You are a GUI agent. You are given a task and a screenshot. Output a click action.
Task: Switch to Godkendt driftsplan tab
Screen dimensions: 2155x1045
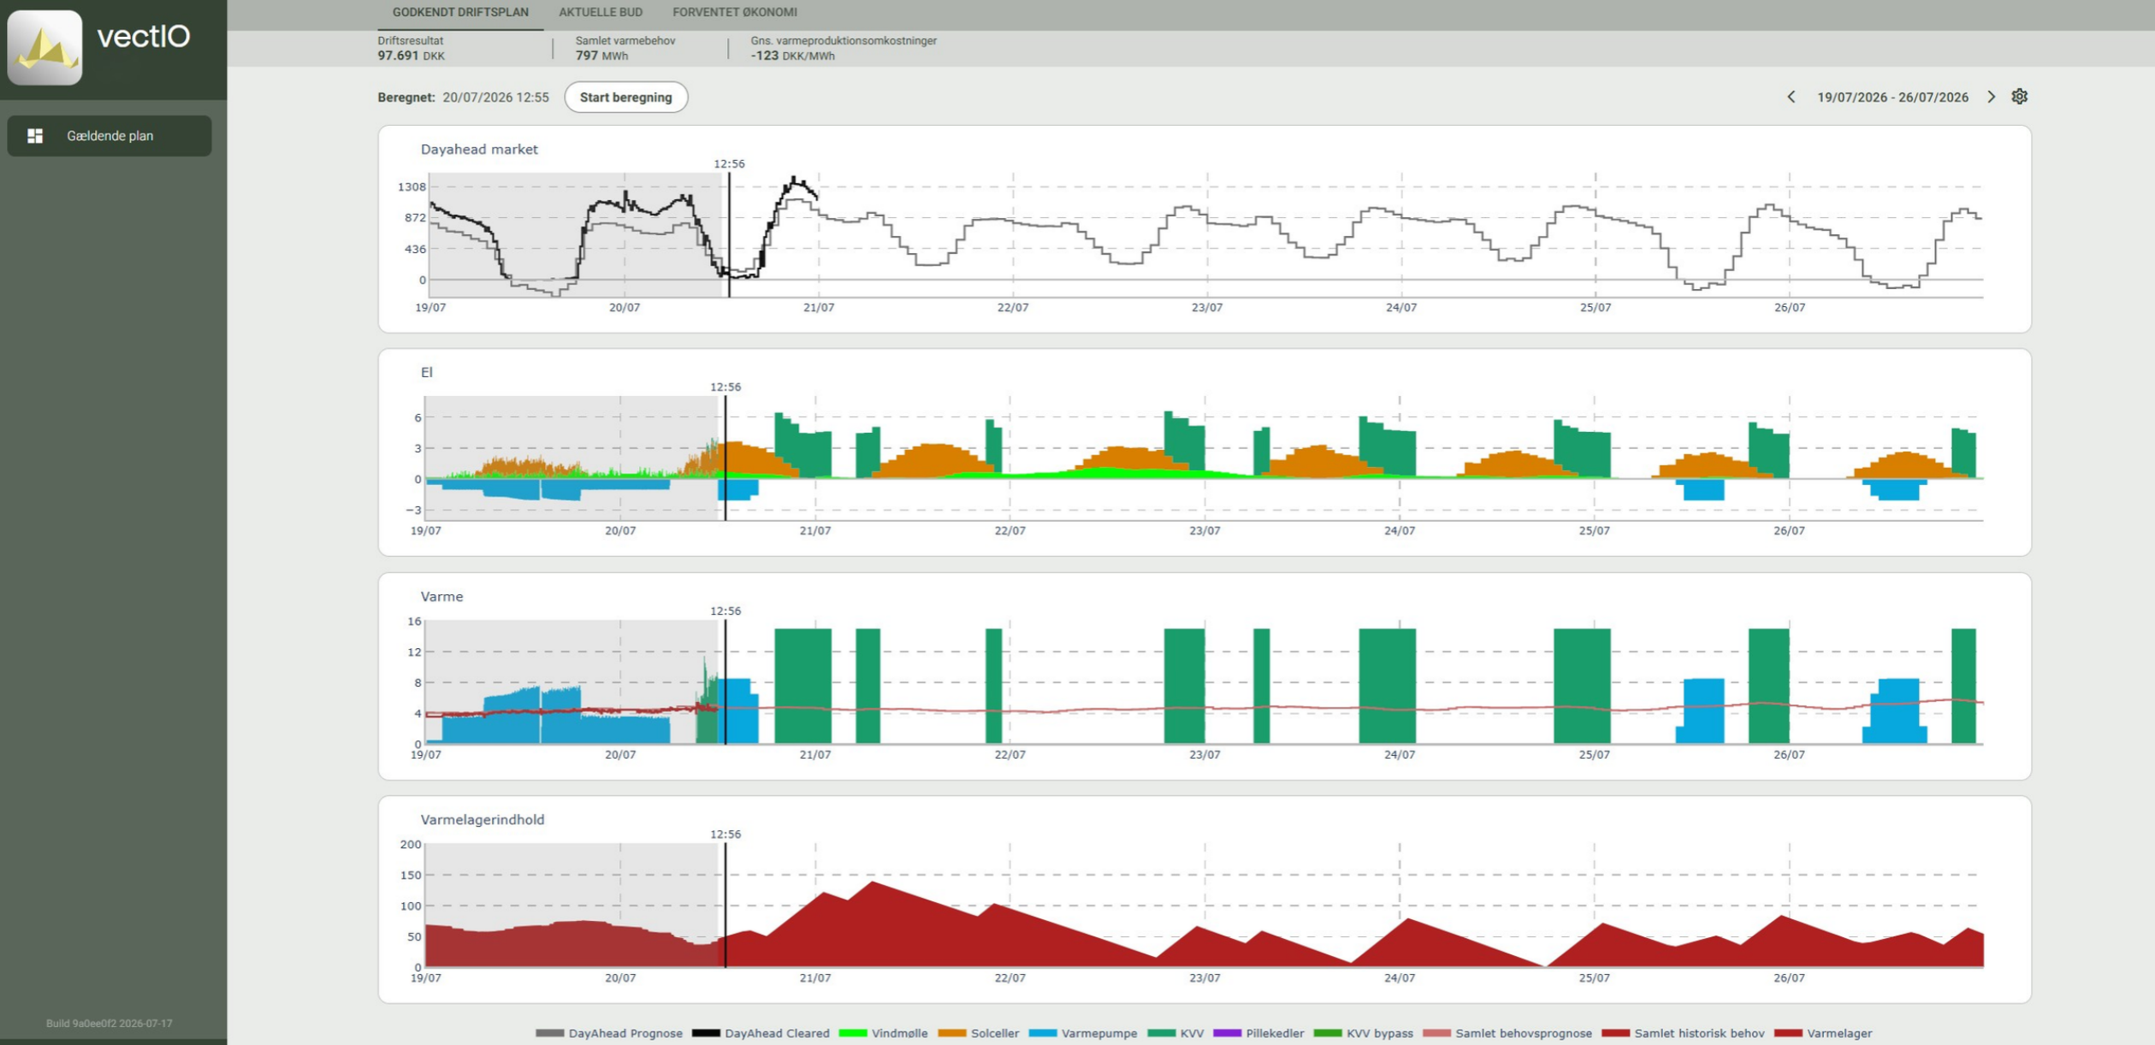tap(460, 12)
